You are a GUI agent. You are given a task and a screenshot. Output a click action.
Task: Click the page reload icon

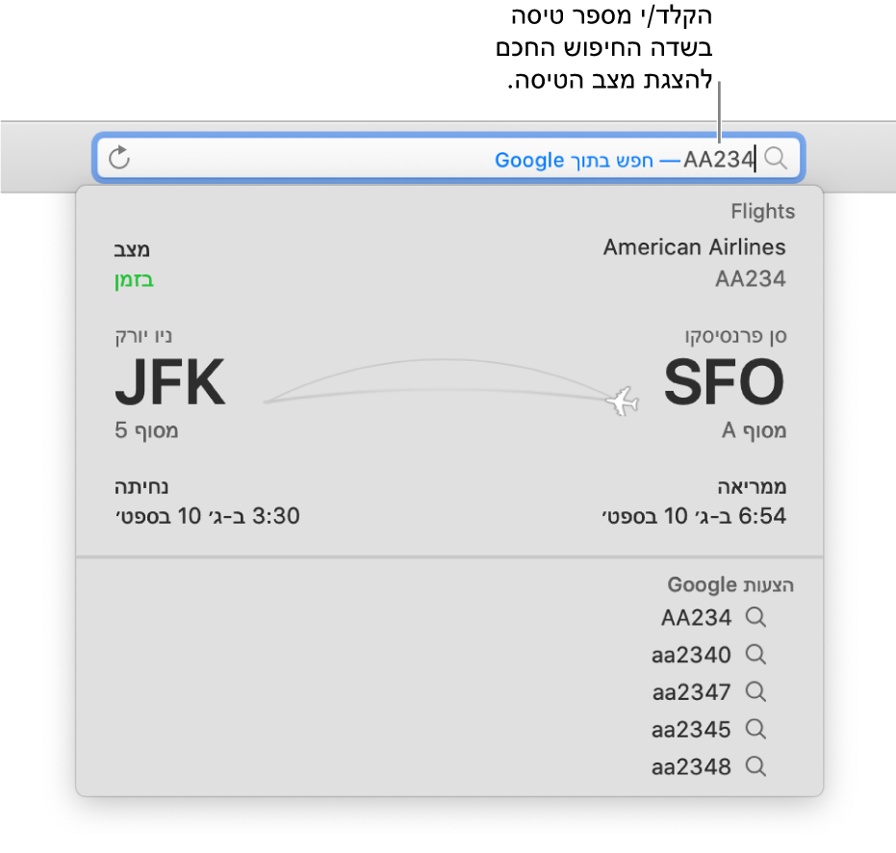tap(119, 158)
